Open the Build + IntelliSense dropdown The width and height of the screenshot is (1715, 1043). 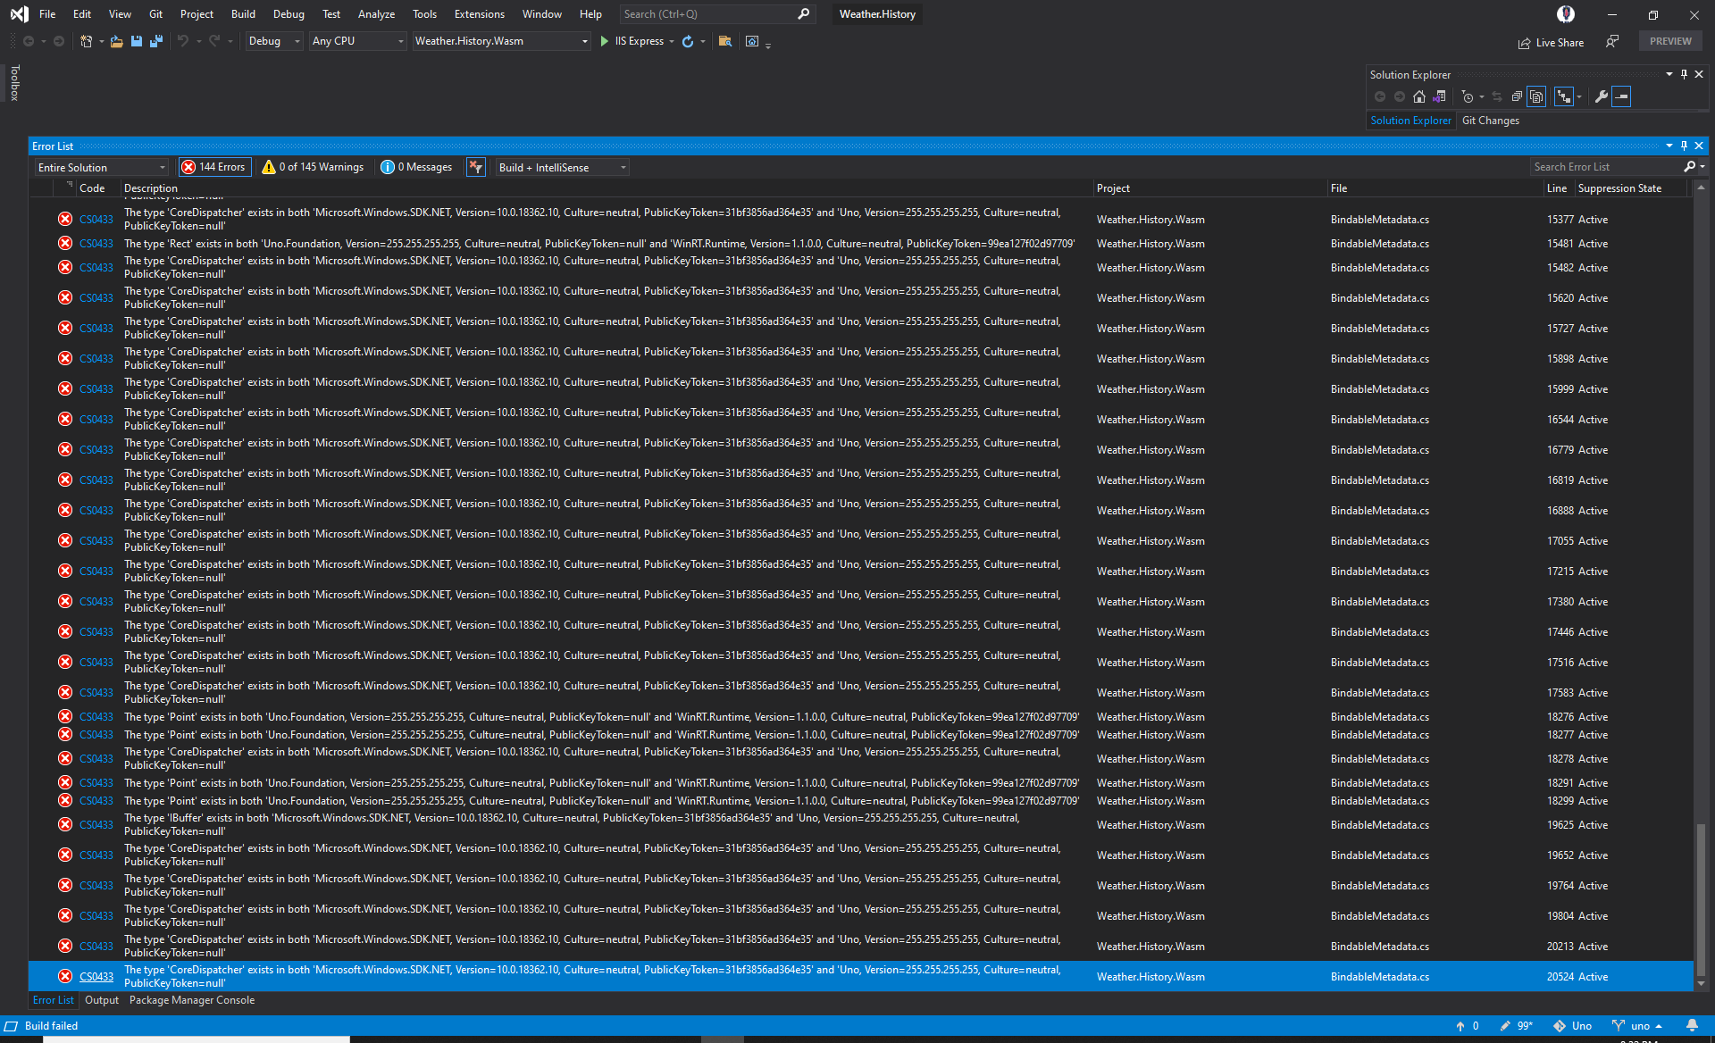pyautogui.click(x=561, y=167)
